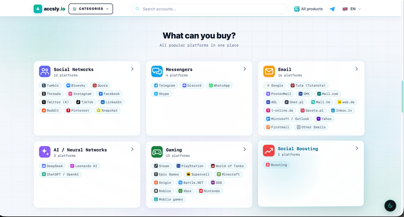Expand the Social Networks category arrow
The image size is (404, 217).
pos(132,69)
